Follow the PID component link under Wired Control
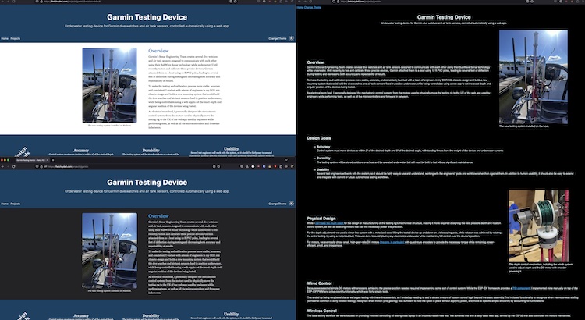Viewport: 585px width, 320px height. tap(521, 288)
